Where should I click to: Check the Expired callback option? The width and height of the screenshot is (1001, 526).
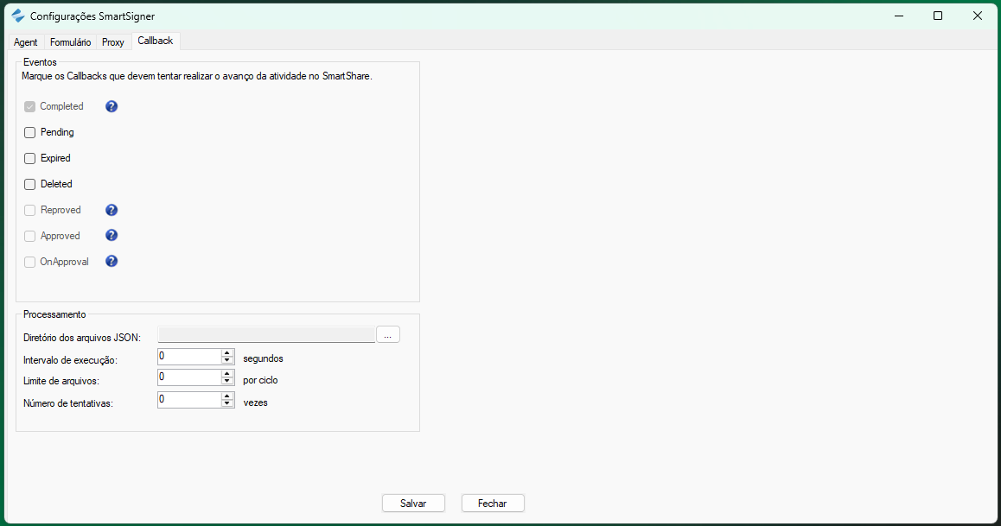30,158
